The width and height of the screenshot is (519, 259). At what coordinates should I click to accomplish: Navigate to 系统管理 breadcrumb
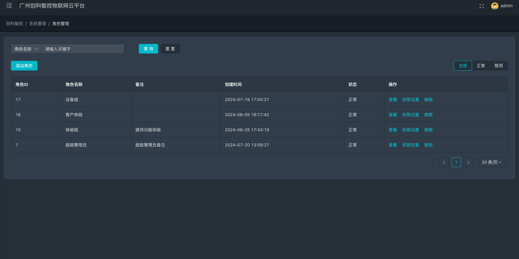38,24
